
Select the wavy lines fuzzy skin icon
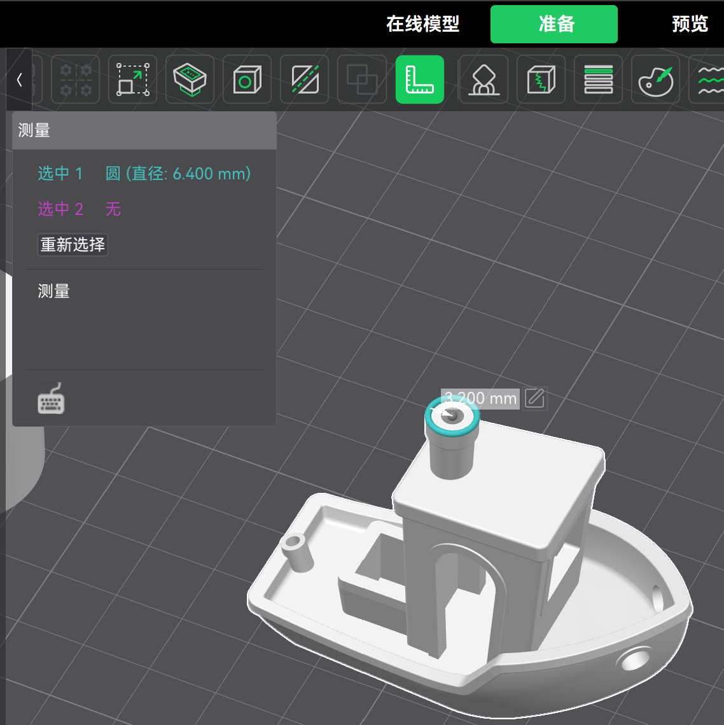[x=708, y=79]
